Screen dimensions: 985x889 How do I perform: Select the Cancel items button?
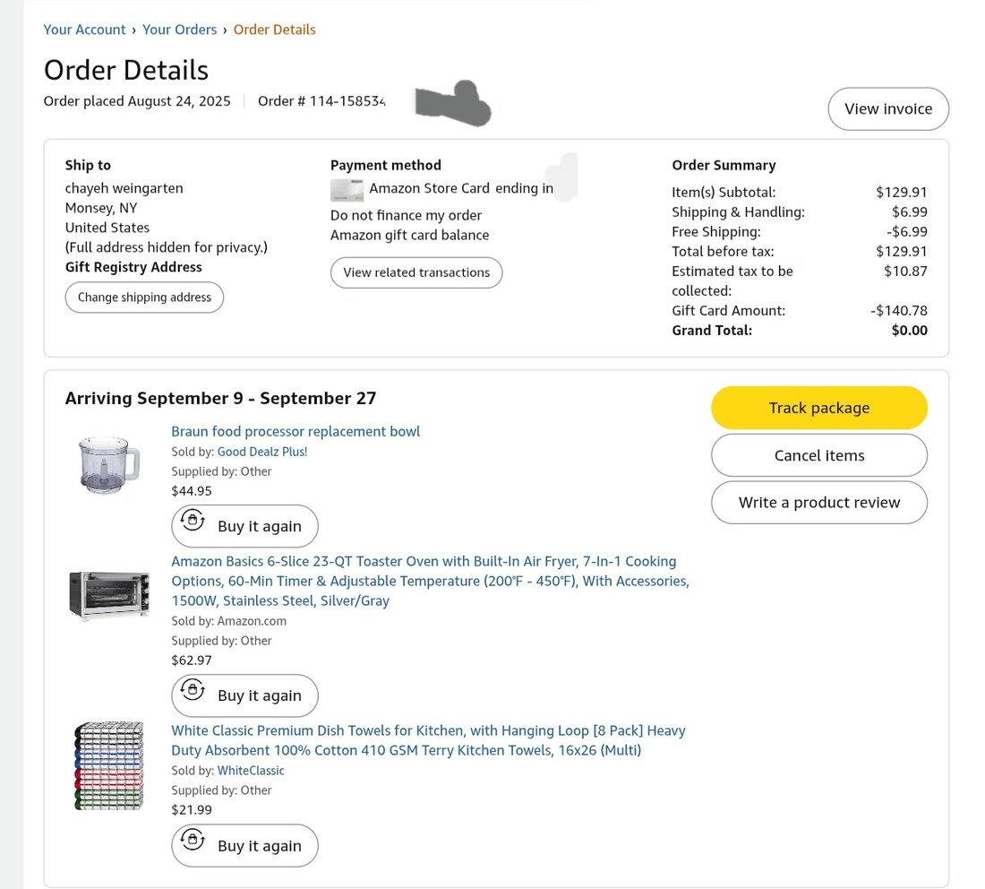point(818,455)
